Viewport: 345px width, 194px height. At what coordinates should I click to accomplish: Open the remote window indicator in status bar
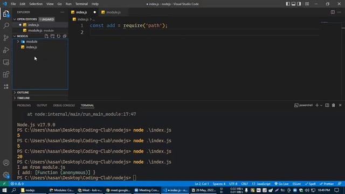pyautogui.click(x=4, y=184)
